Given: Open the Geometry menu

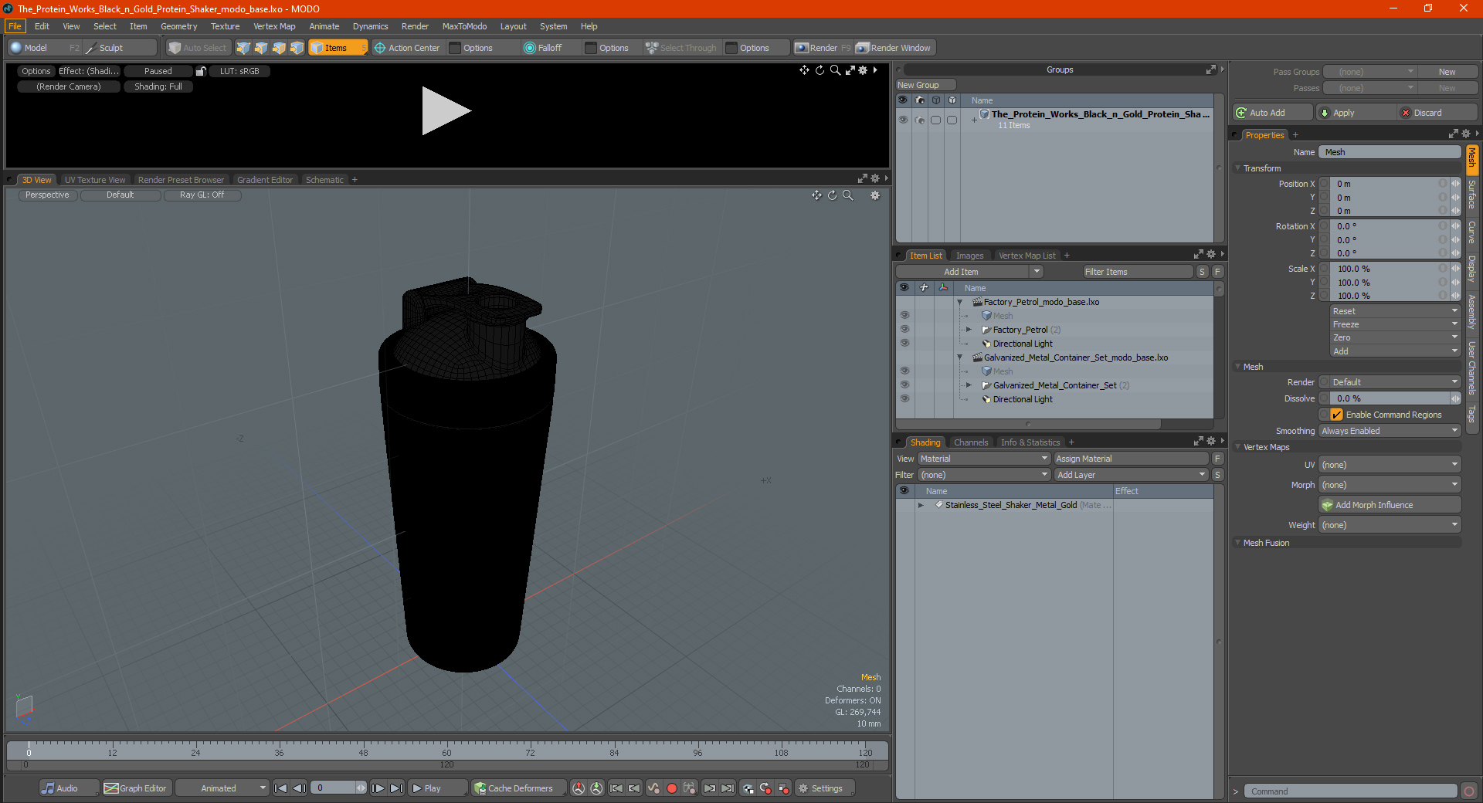Looking at the screenshot, I should (178, 26).
